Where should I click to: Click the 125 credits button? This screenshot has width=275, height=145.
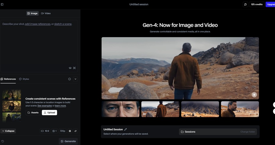click(257, 4)
